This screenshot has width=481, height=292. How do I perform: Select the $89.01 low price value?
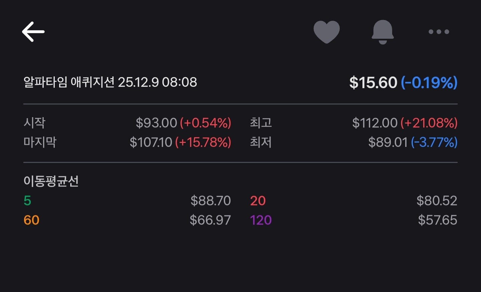coord(388,142)
